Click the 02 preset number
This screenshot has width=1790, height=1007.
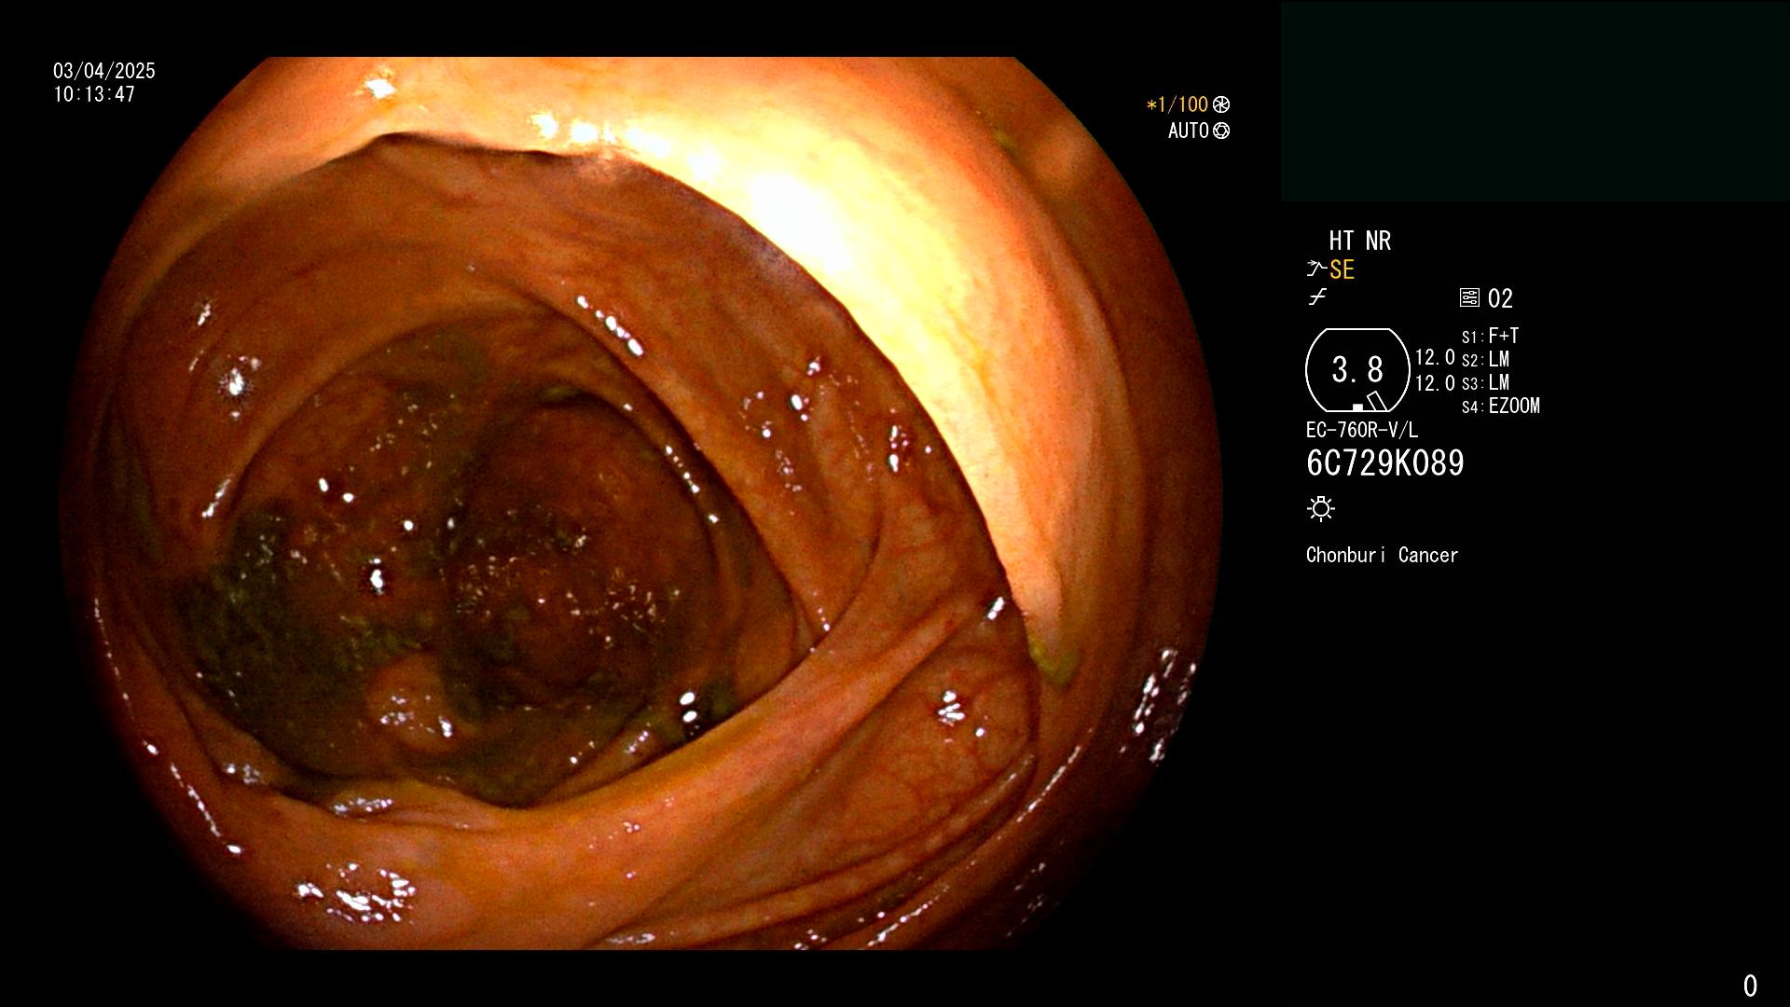pos(1500,298)
